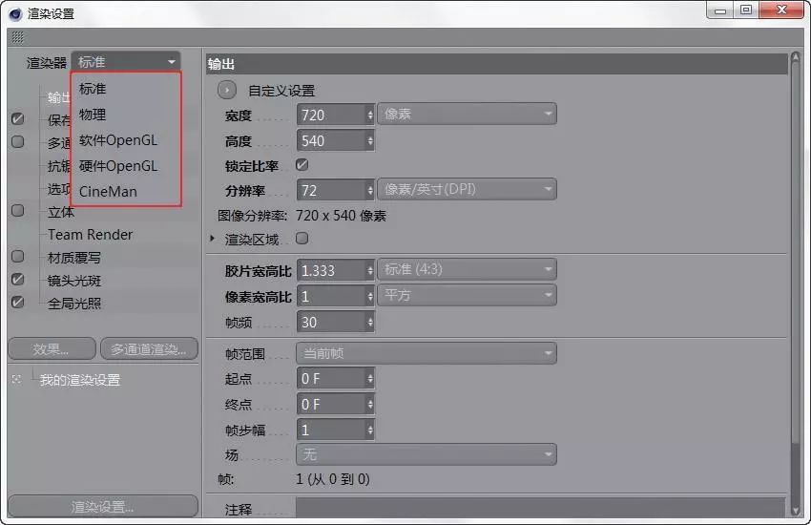Enable the 材质覆写 checkbox

pyautogui.click(x=17, y=257)
